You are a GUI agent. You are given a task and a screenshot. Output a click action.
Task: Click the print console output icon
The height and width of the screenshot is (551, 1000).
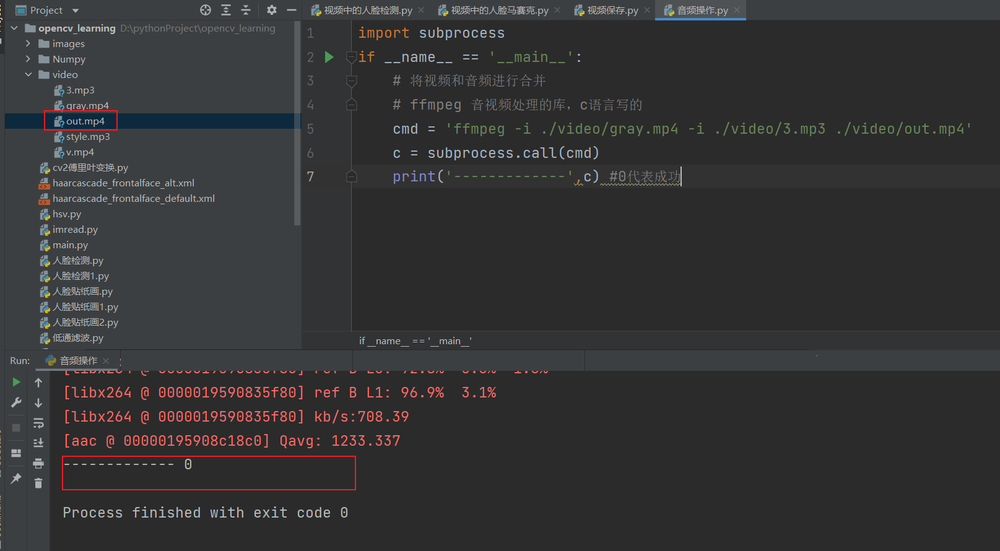click(x=38, y=464)
